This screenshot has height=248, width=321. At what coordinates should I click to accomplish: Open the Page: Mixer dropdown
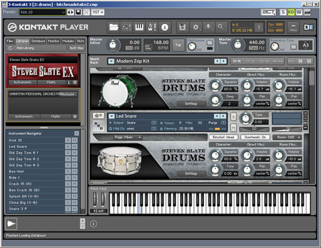coord(128,137)
